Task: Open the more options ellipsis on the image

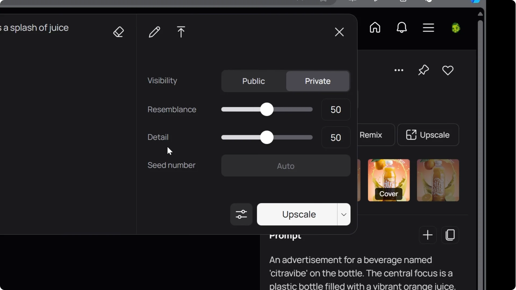Action: (x=399, y=70)
